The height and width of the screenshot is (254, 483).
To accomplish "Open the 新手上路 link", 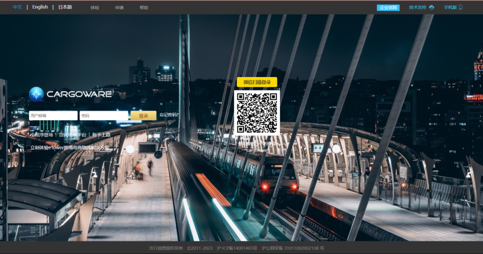I will click(x=102, y=135).
